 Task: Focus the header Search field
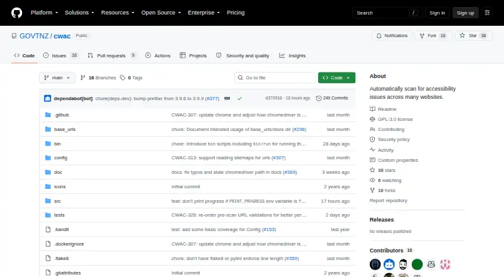tap(386, 13)
